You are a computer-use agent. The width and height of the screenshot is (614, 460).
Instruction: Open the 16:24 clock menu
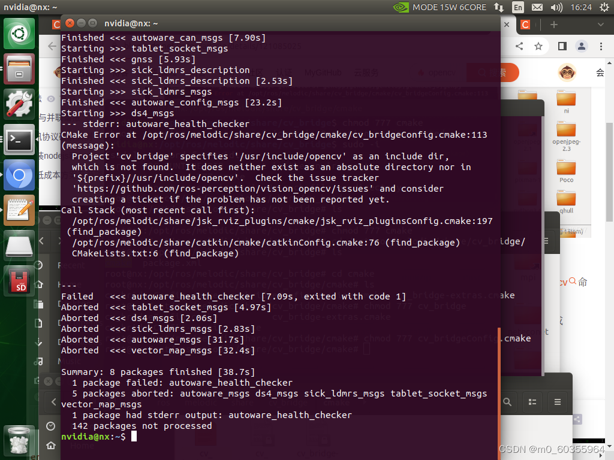click(581, 7)
